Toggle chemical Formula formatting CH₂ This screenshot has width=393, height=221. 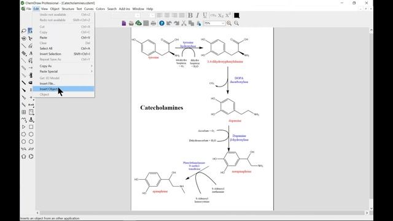pyautogui.click(x=213, y=15)
